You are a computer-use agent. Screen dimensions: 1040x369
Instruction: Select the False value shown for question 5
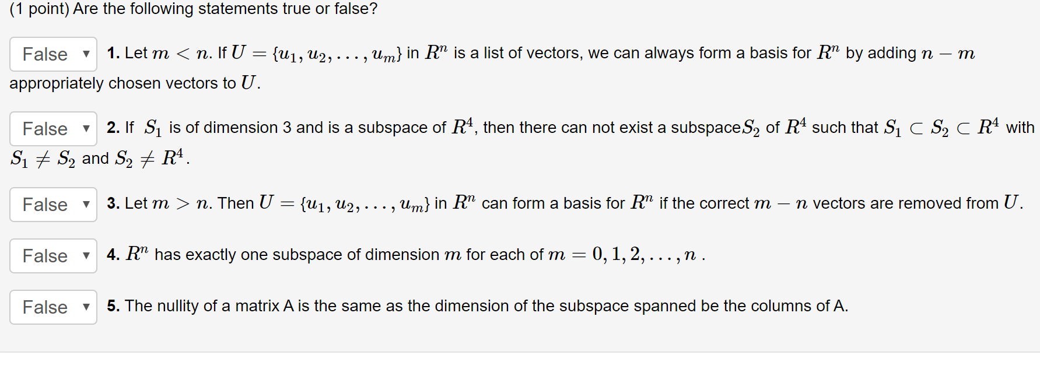click(44, 307)
